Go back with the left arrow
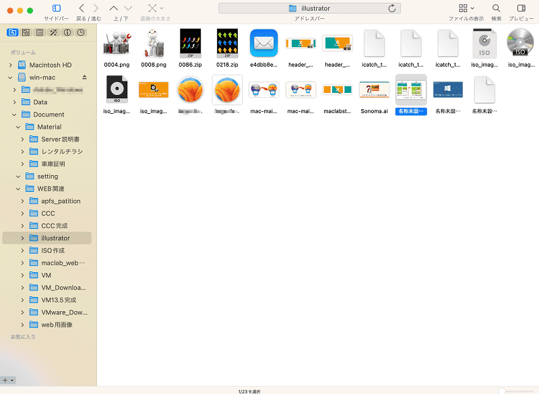This screenshot has height=394, width=539. click(82, 8)
